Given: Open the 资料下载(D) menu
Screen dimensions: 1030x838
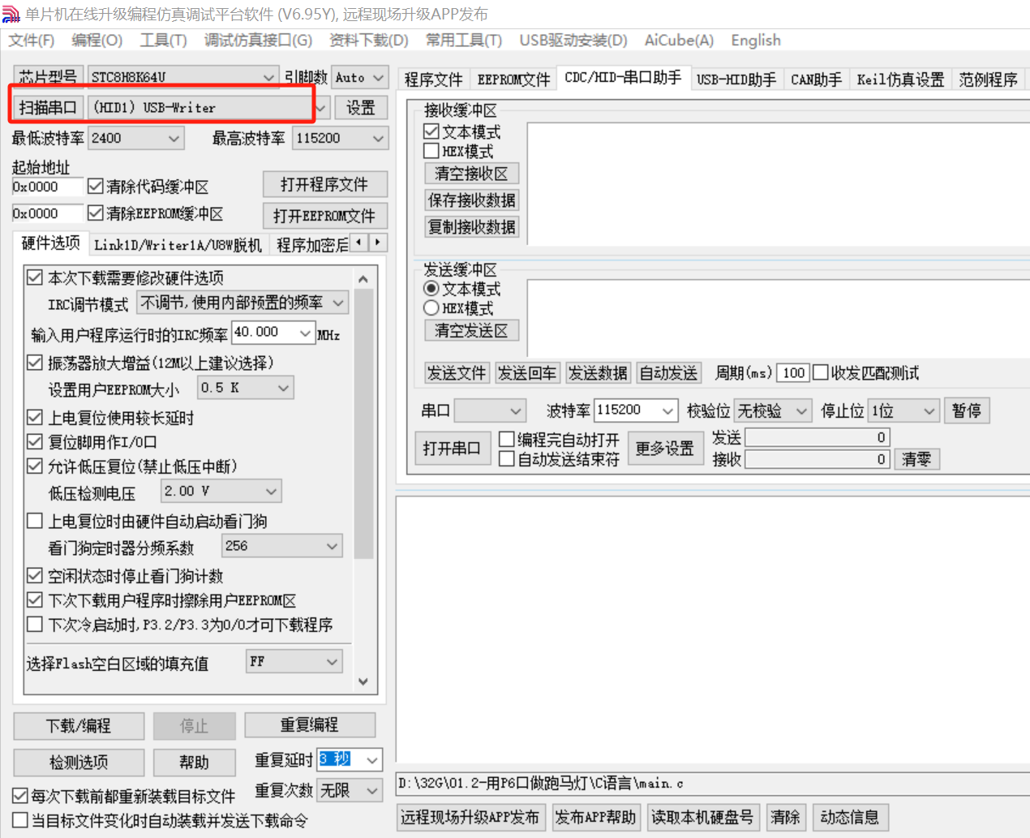Looking at the screenshot, I should (x=369, y=41).
